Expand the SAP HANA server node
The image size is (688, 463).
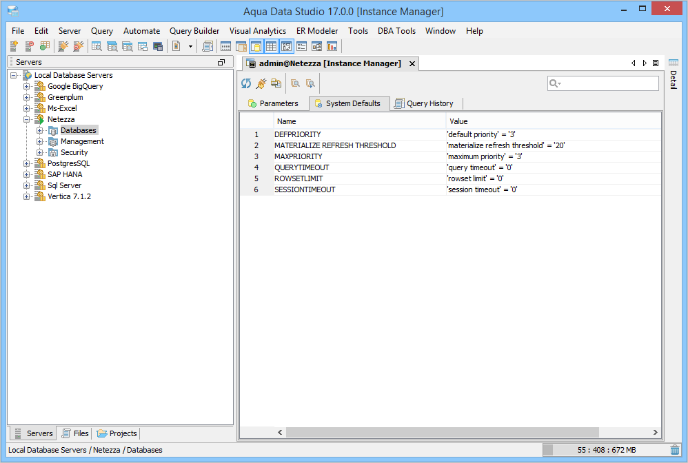pyautogui.click(x=27, y=174)
